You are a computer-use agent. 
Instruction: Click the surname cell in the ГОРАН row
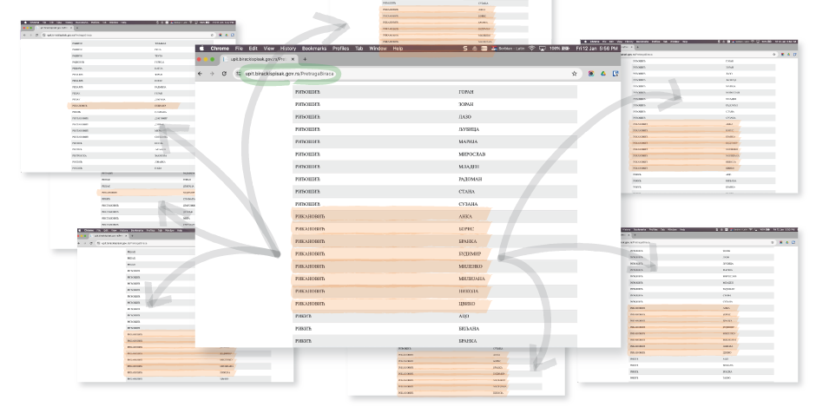[x=307, y=92]
